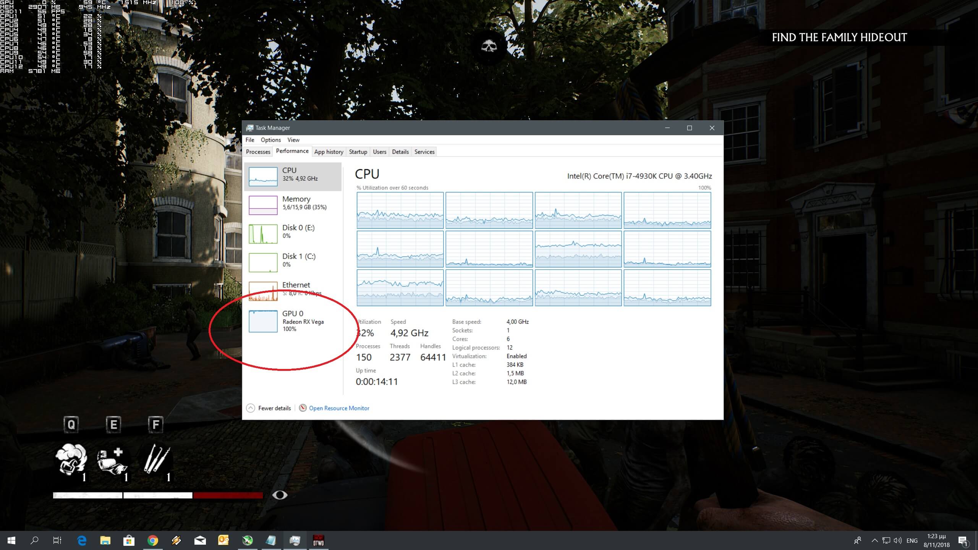Open Task View from the taskbar
This screenshot has width=978, height=550.
(57, 540)
